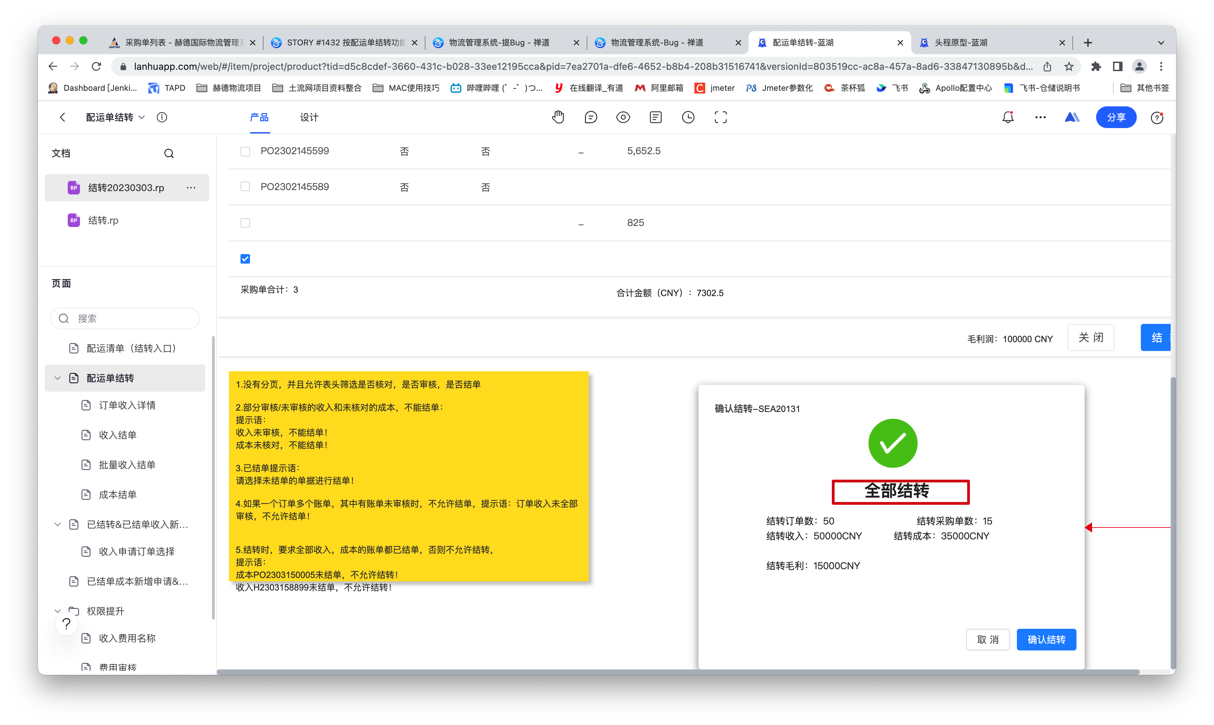Check the PO2302145599 row checkbox
The height and width of the screenshot is (725, 1214).
point(245,151)
